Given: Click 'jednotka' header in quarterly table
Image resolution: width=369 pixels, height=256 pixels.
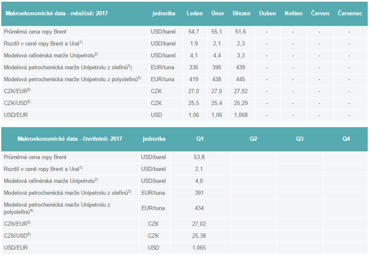Looking at the screenshot, I should 154,139.
